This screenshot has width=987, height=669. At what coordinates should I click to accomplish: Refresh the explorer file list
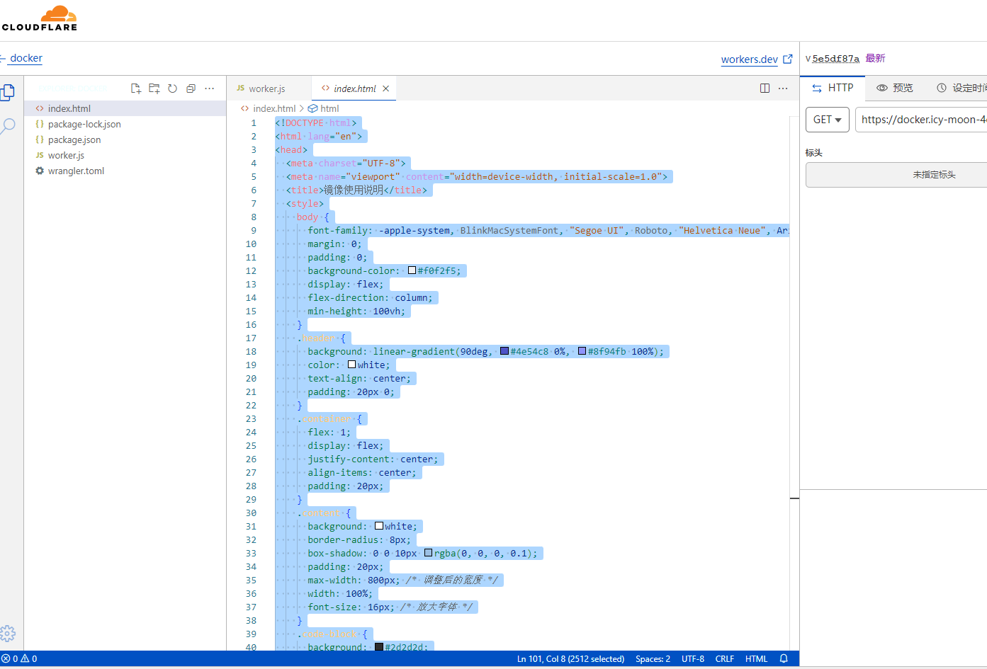172,88
